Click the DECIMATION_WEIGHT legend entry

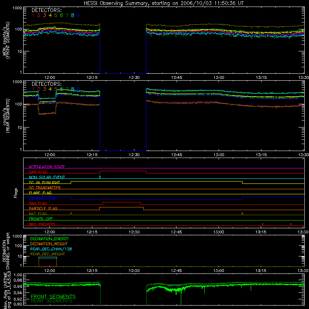pyautogui.click(x=49, y=244)
